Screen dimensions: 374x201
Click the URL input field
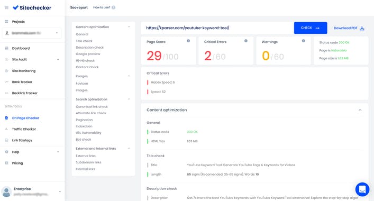pyautogui.click(x=217, y=28)
